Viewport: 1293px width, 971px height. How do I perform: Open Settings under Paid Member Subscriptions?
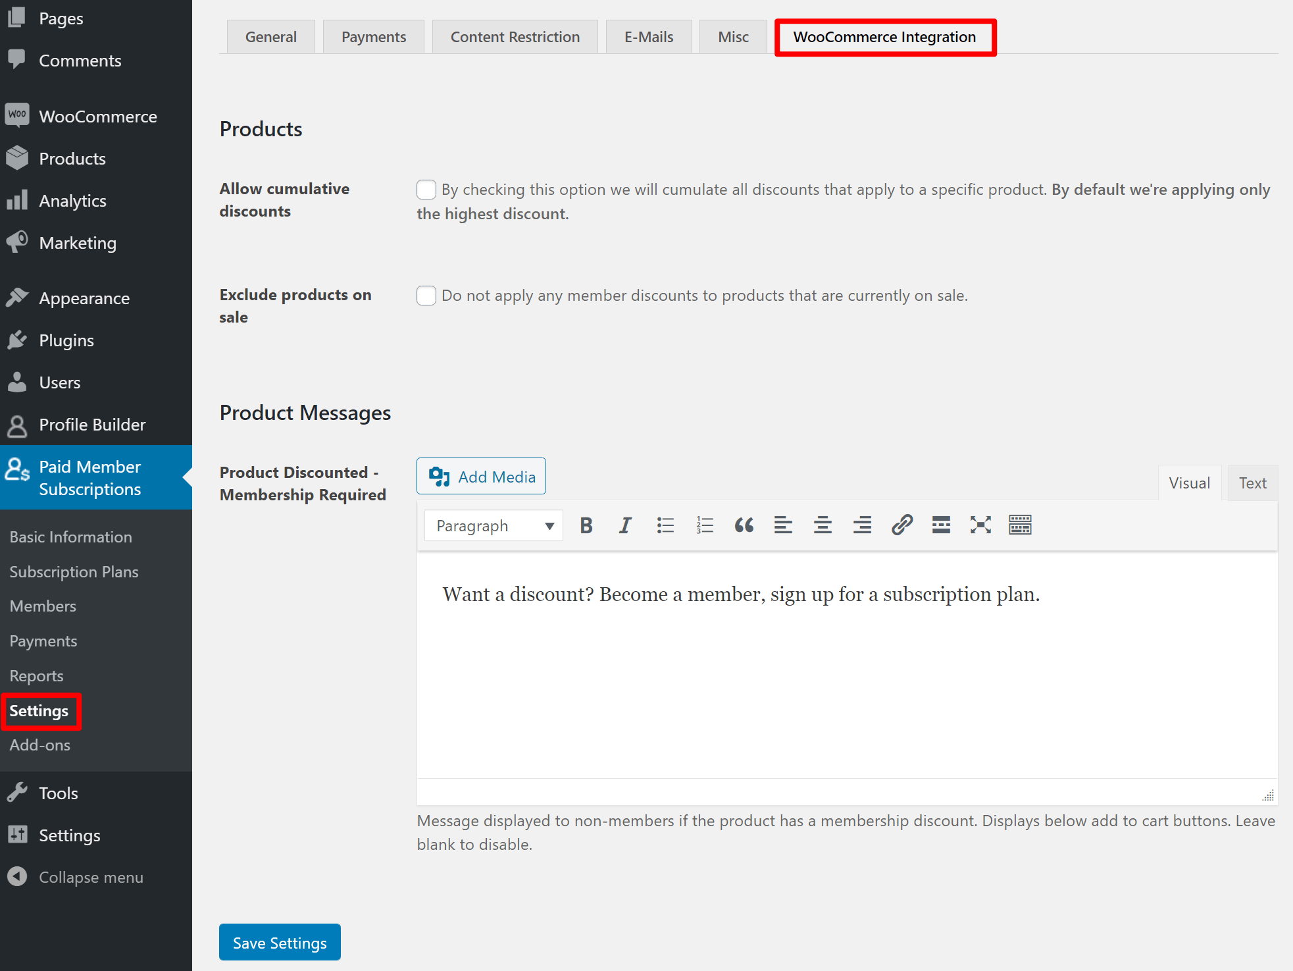point(39,711)
